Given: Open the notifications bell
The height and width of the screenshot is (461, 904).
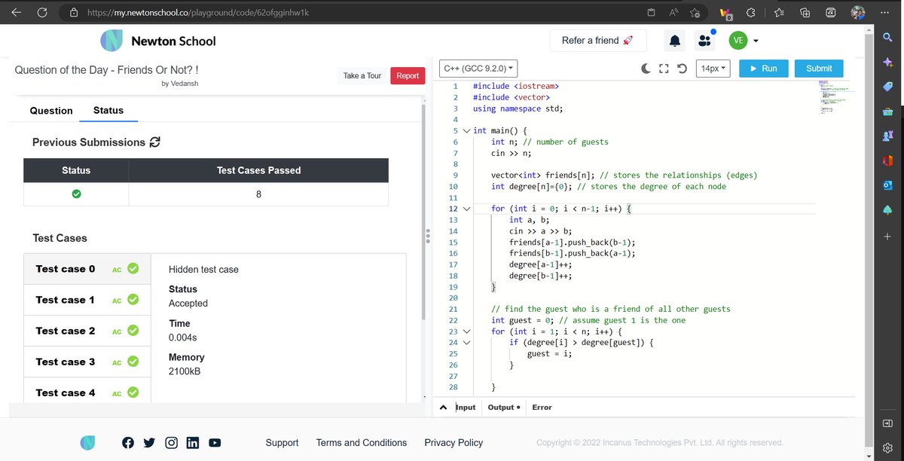Looking at the screenshot, I should click(674, 40).
